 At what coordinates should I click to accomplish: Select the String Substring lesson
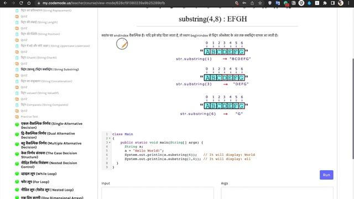coord(50,69)
